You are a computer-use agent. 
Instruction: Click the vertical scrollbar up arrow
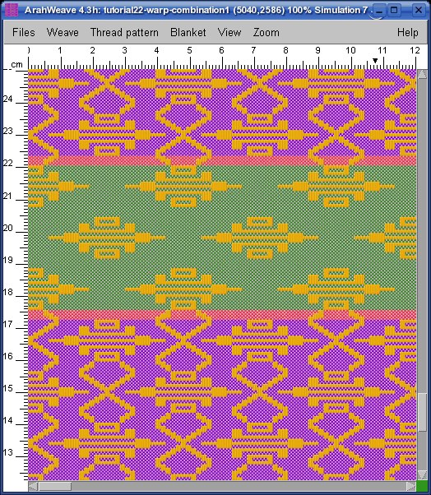point(422,74)
